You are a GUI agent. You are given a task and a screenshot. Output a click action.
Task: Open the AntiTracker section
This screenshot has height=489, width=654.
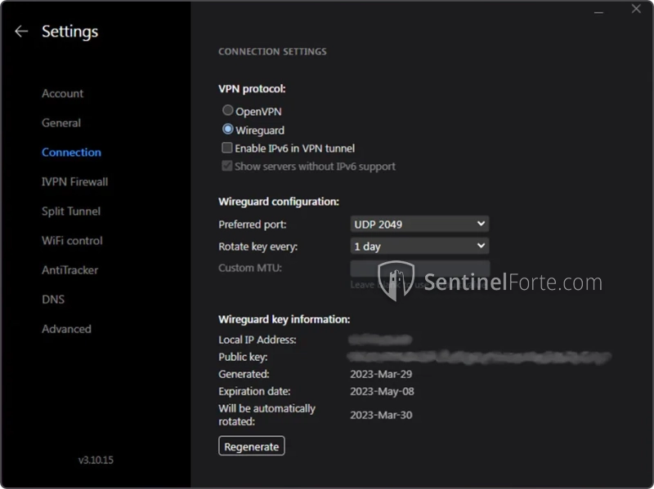click(x=69, y=270)
